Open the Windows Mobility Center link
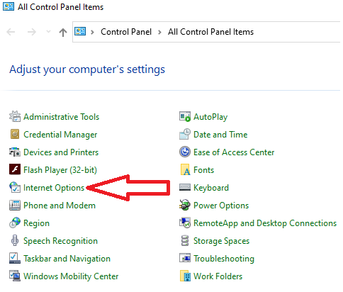The width and height of the screenshot is (343, 292). 71,276
